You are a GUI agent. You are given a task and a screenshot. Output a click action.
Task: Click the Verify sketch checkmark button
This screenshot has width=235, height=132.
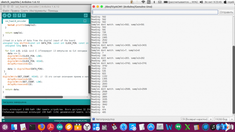click(5, 15)
